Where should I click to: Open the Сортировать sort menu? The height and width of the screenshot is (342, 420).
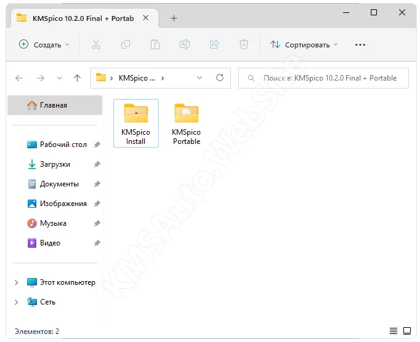[305, 44]
